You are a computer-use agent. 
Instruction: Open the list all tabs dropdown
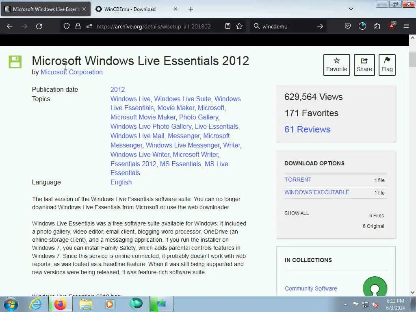(351, 9)
